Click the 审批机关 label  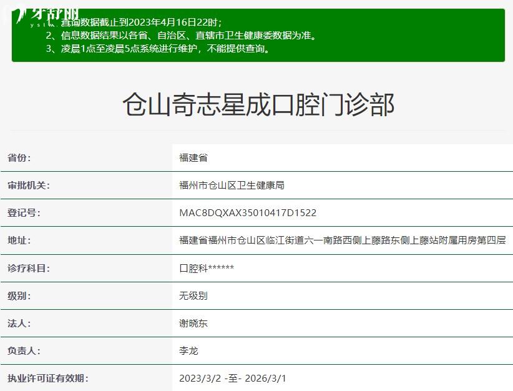29,186
